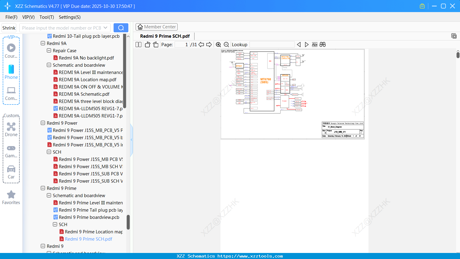This screenshot has width=460, height=259.
Task: Collapse the Redmi 9 Power node
Action: (43, 123)
